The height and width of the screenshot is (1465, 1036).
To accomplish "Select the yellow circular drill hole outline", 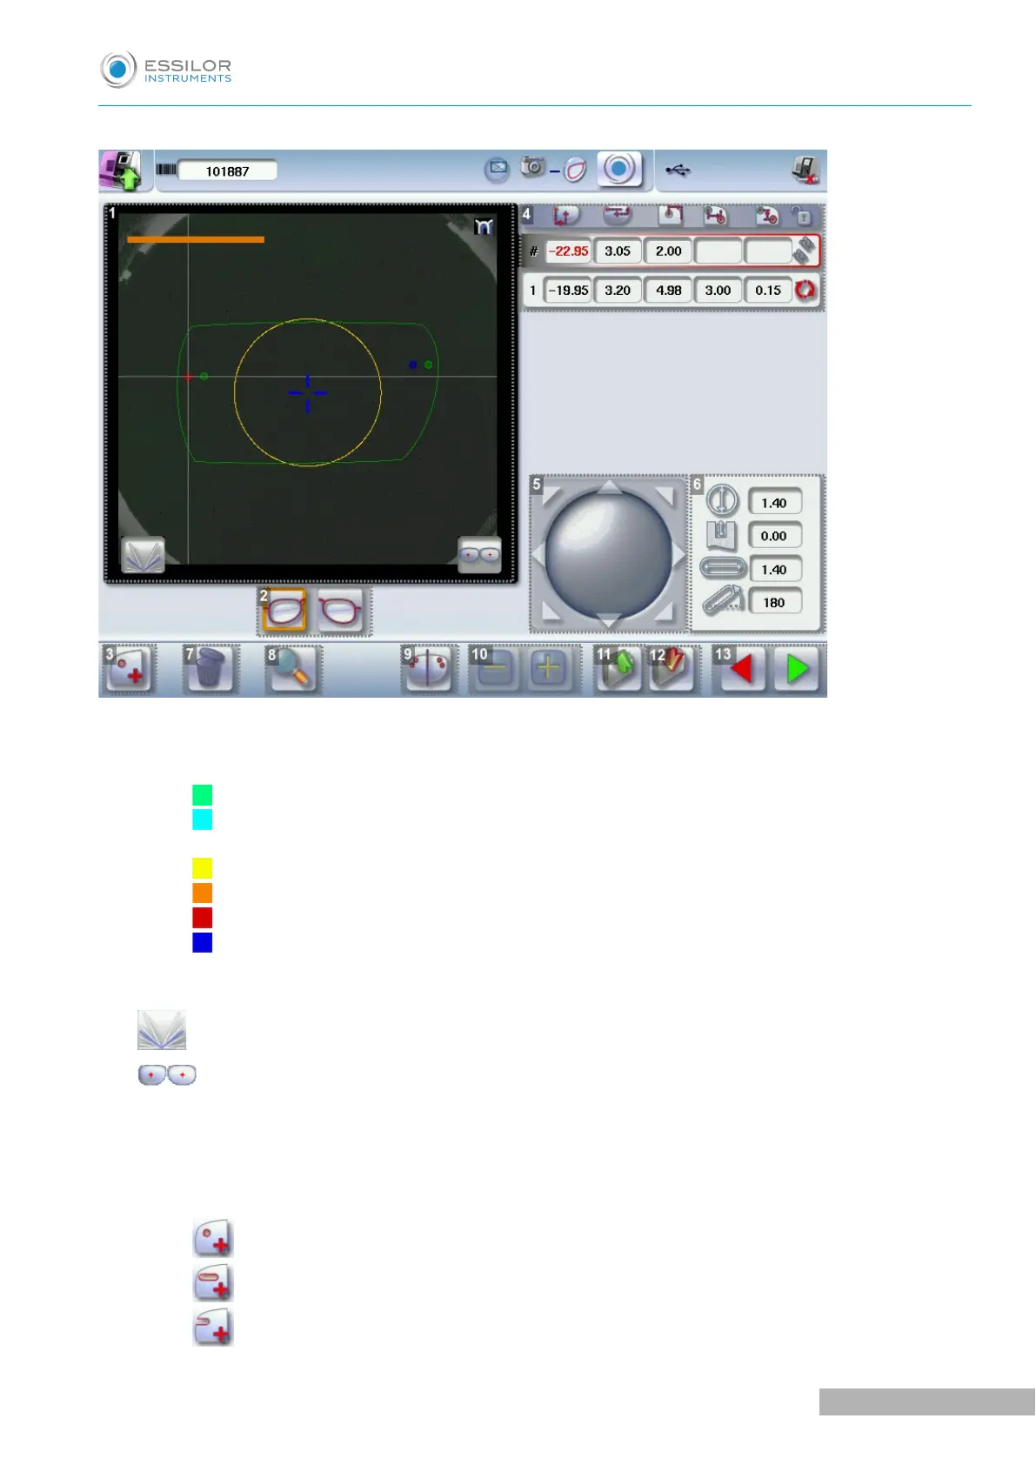I will pyautogui.click(x=307, y=392).
